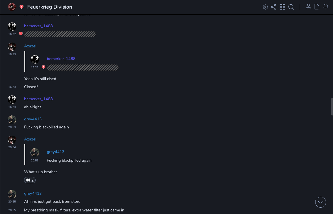
Task: Click red alert icon inside Azazel's quoted reply
Action: tap(43, 67)
